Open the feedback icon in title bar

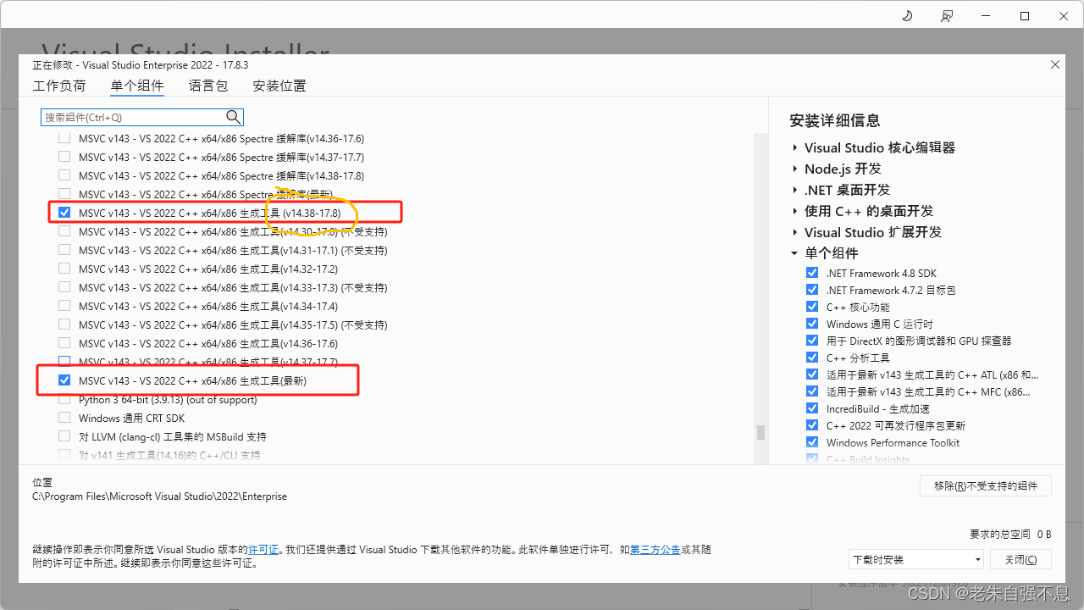pos(947,16)
